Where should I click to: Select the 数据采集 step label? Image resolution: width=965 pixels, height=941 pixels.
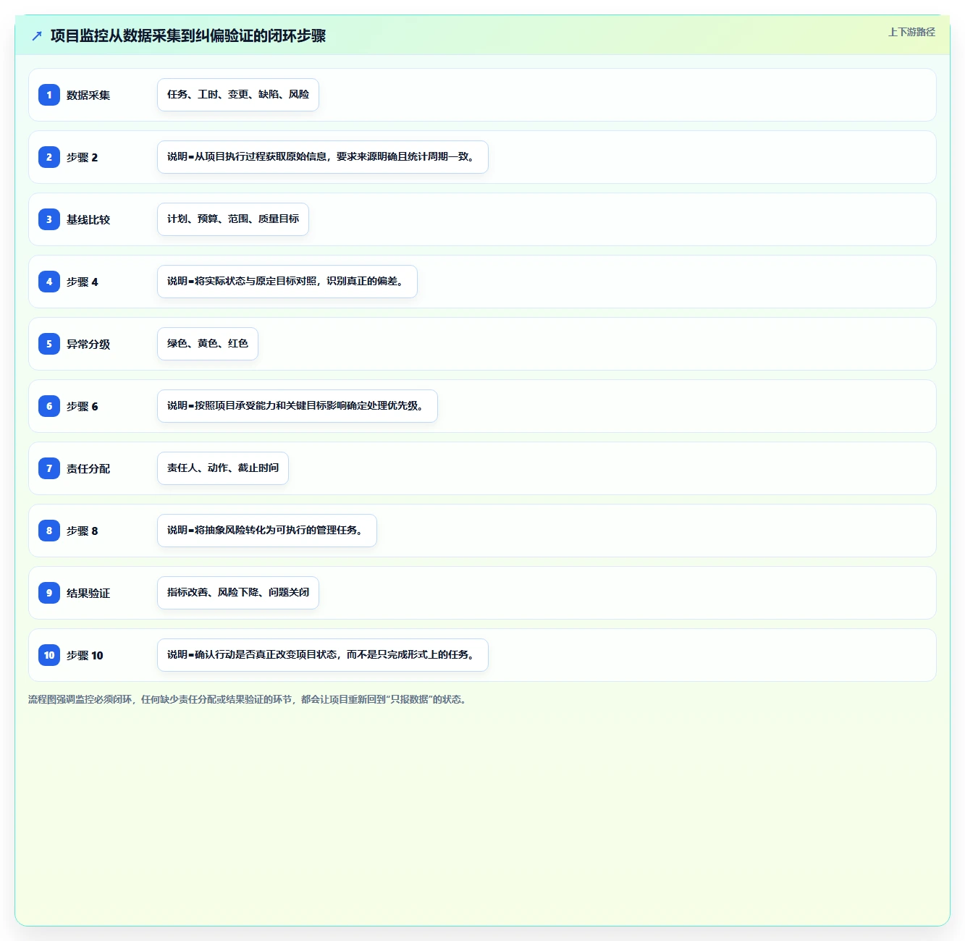[88, 95]
